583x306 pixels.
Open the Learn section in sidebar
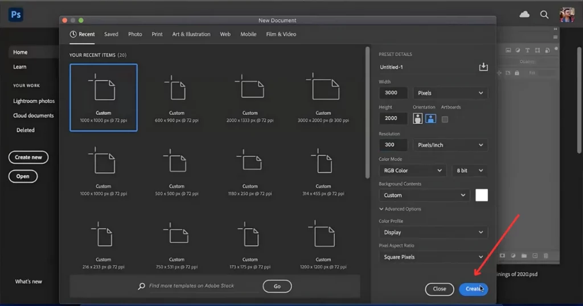pyautogui.click(x=20, y=67)
